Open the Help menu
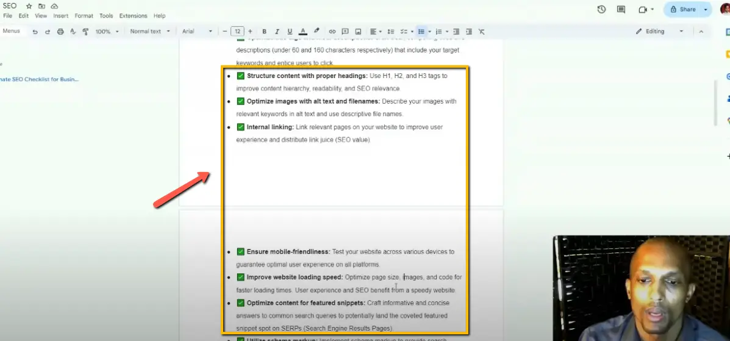The width and height of the screenshot is (730, 341). click(159, 16)
